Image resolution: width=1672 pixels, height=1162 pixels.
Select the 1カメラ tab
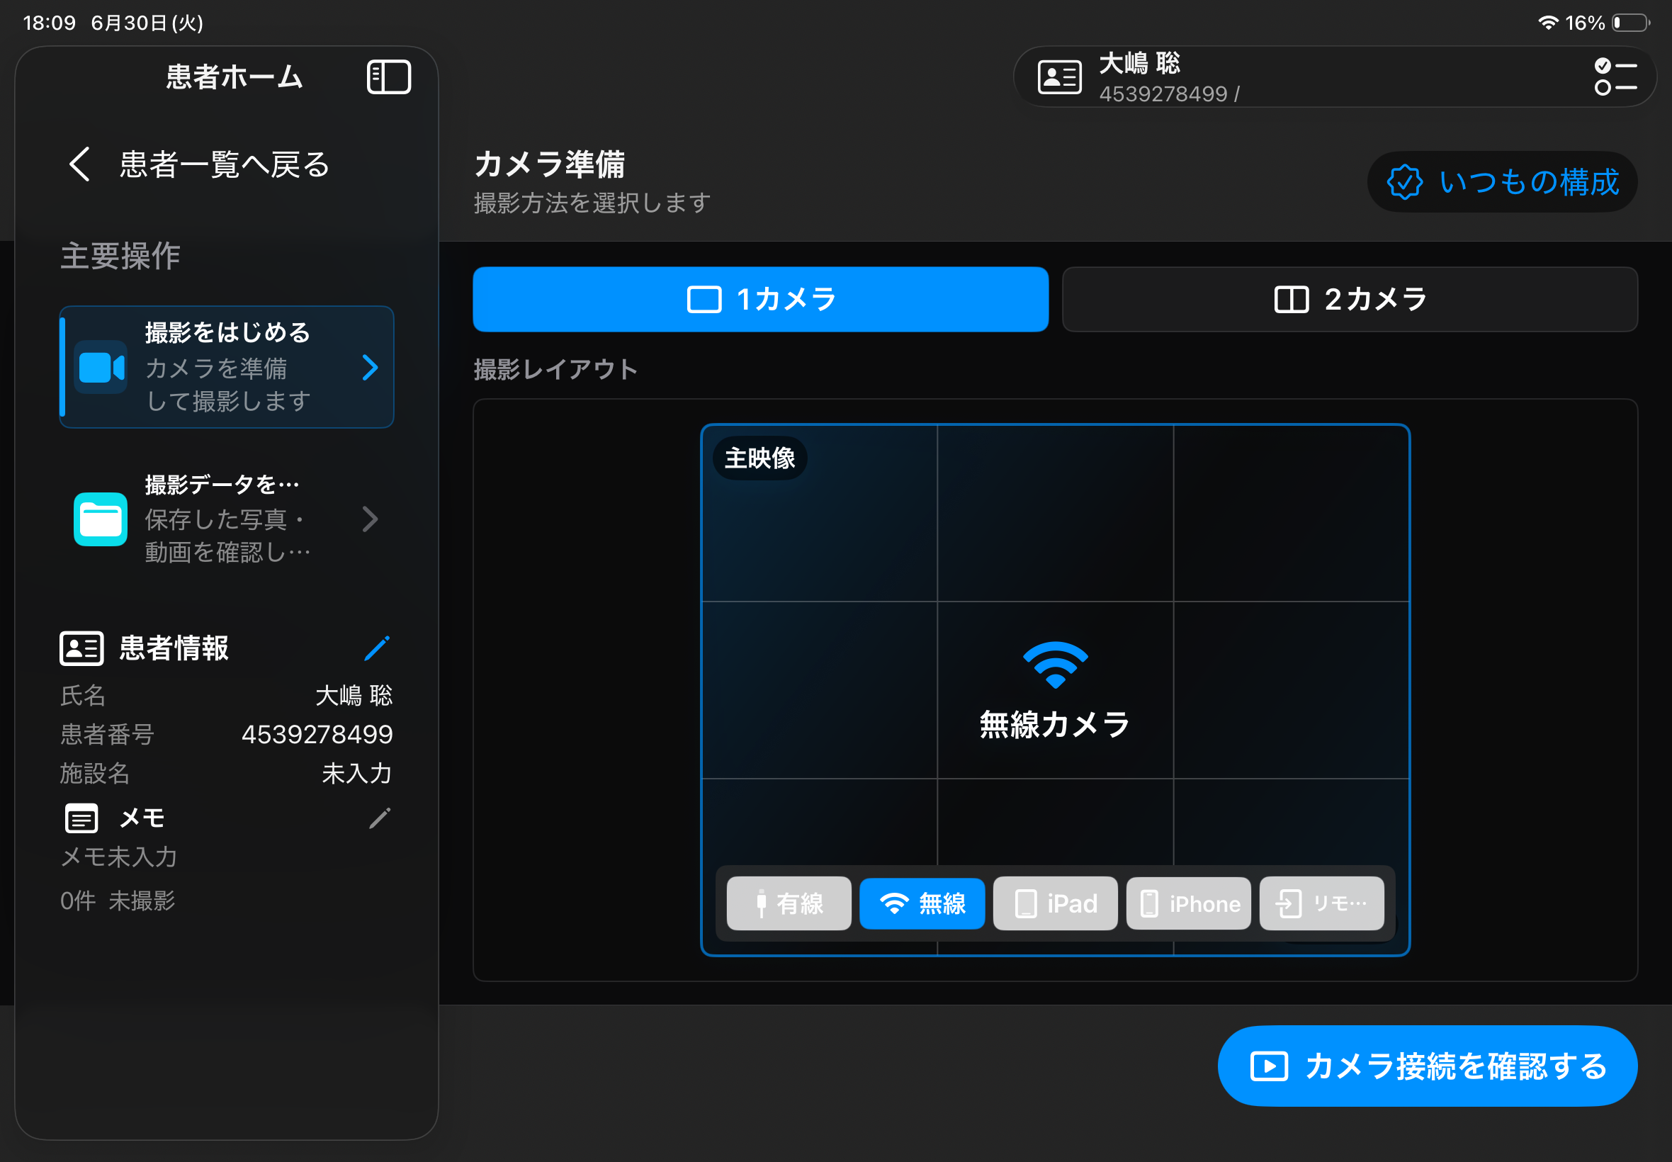tap(761, 299)
